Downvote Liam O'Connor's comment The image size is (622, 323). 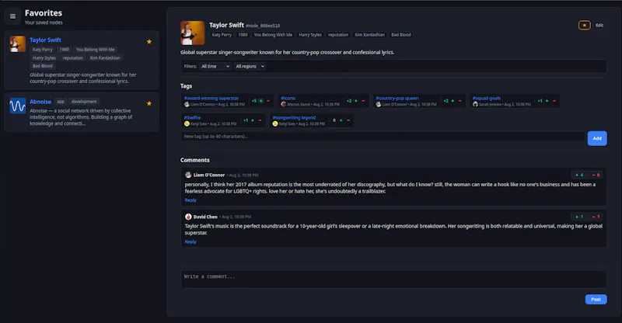click(x=596, y=175)
